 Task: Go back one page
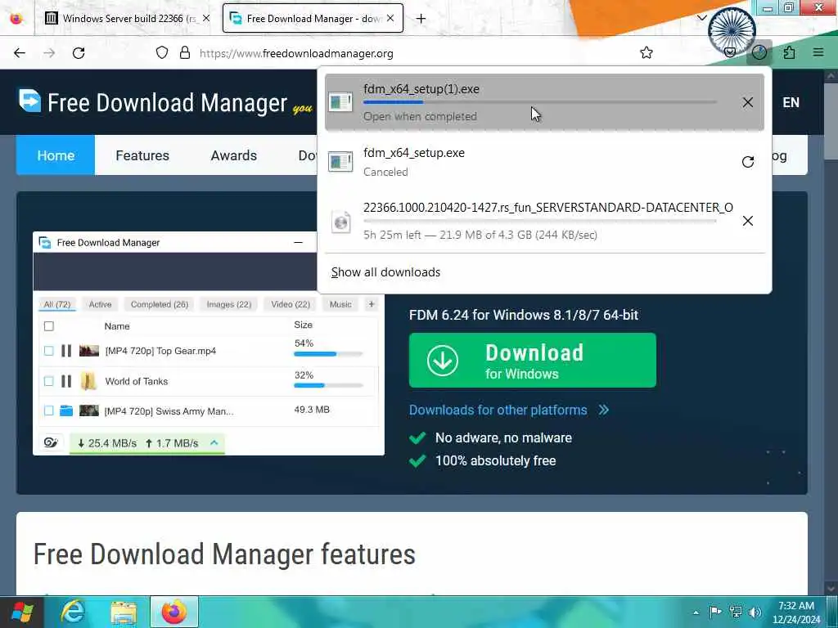coord(20,52)
